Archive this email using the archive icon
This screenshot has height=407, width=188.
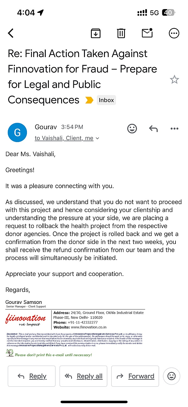pos(96,33)
